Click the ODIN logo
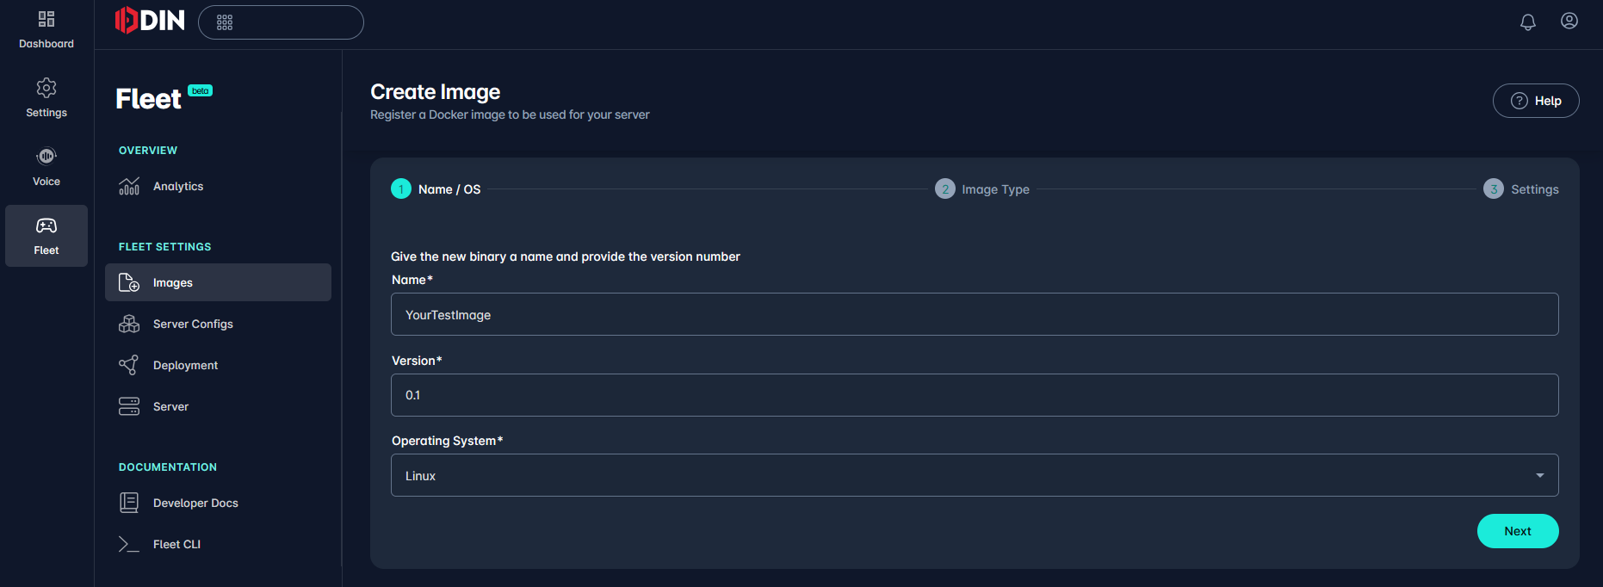 [x=150, y=21]
